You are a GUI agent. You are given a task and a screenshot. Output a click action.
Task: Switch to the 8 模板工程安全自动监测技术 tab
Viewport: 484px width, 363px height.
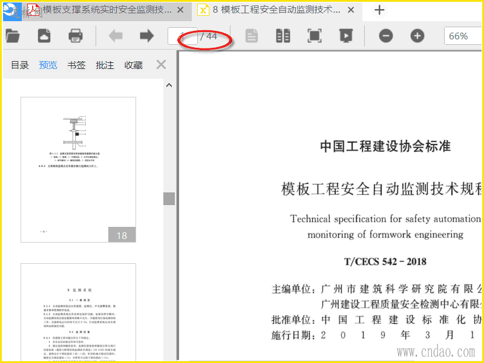276,10
